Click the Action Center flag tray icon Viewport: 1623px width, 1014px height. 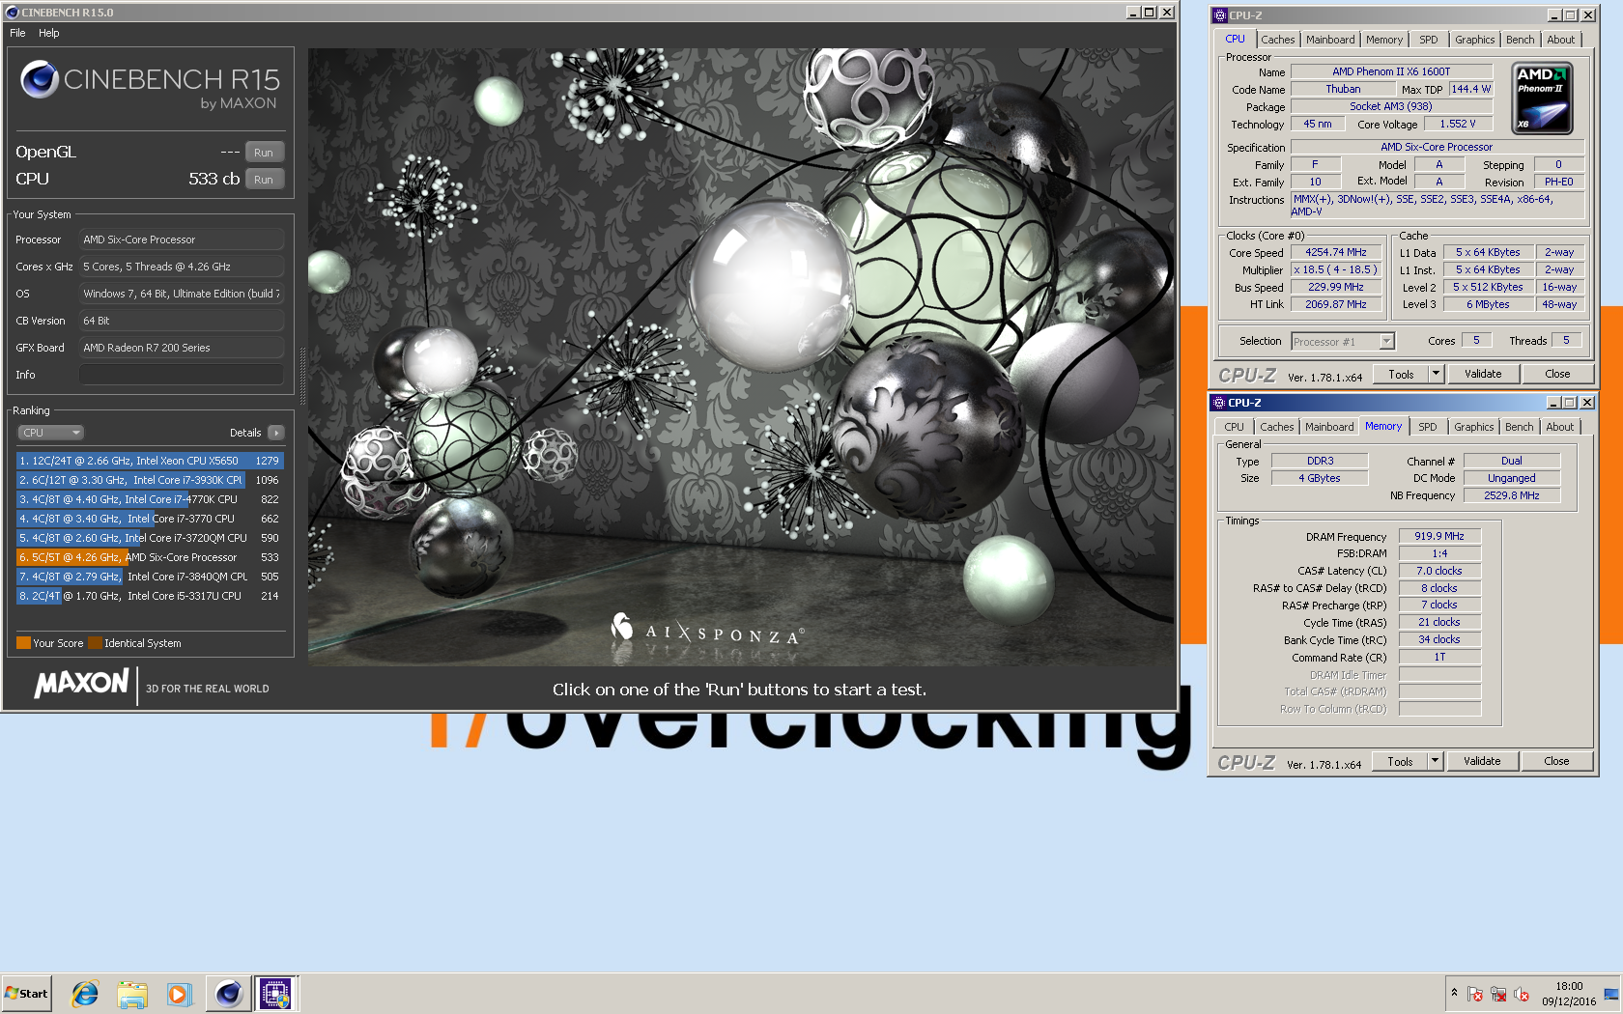pos(1475,994)
